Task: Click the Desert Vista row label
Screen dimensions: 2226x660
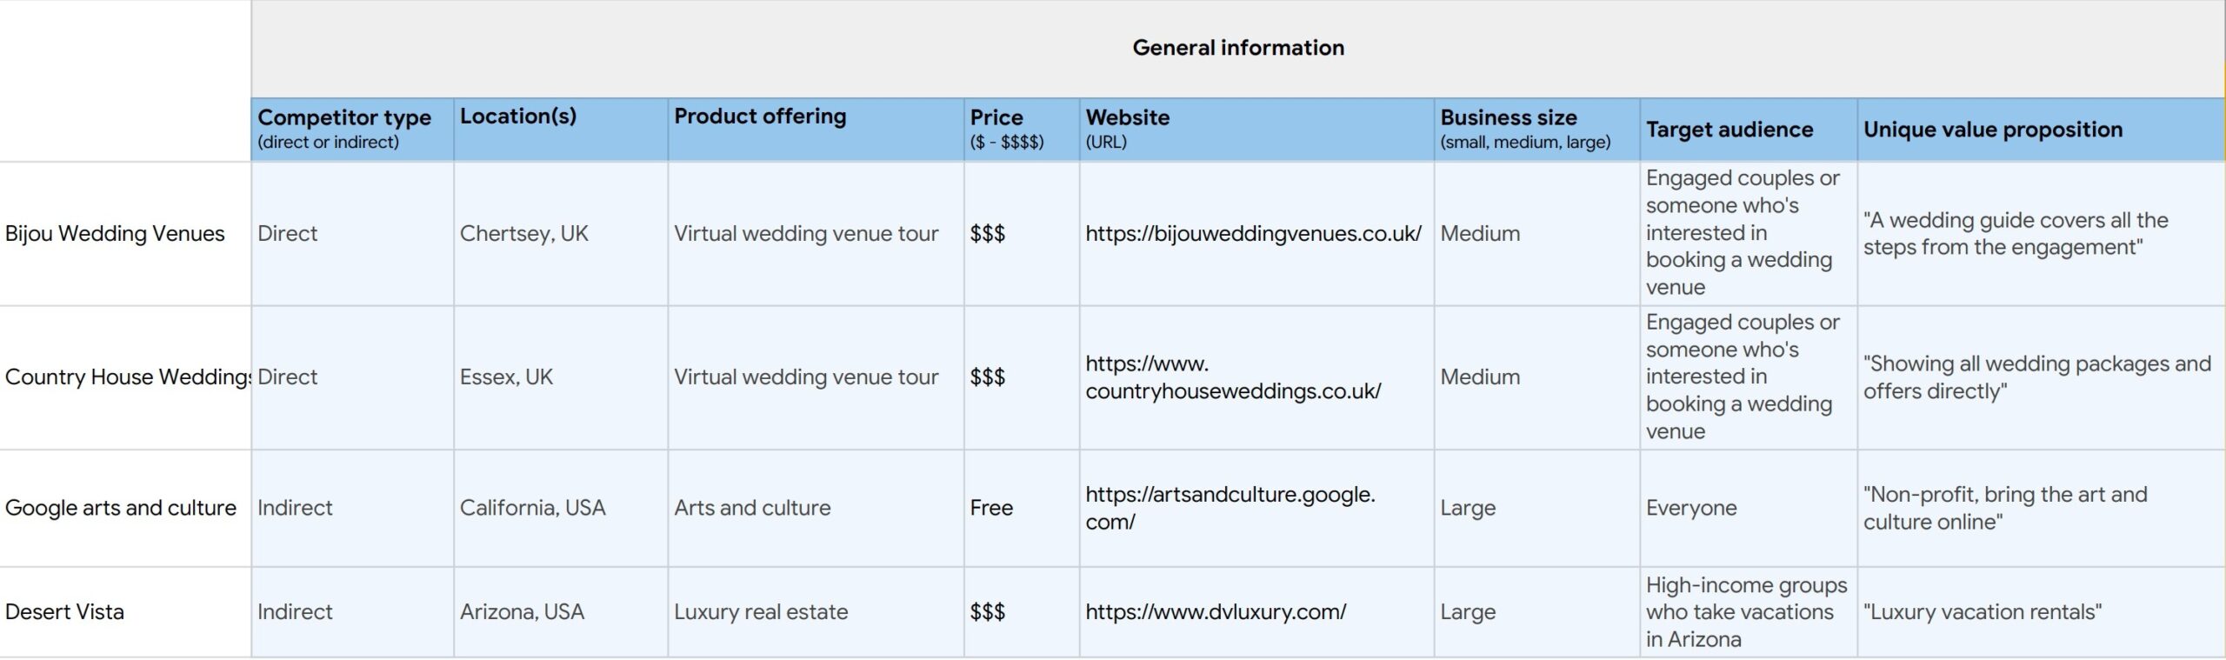Action: (x=64, y=612)
